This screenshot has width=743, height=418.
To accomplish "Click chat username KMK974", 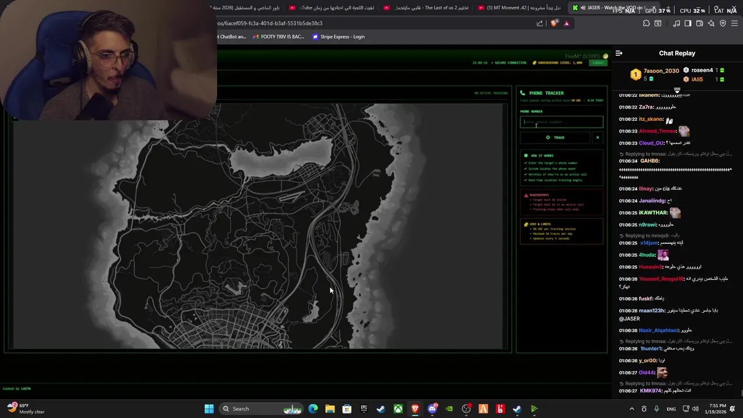I will (650, 391).
